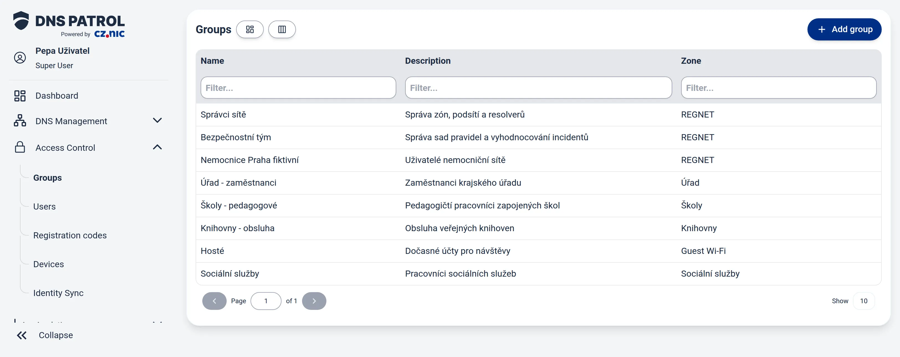Sort by the Zone column header
Screen dimensions: 900x357
pyautogui.click(x=691, y=61)
